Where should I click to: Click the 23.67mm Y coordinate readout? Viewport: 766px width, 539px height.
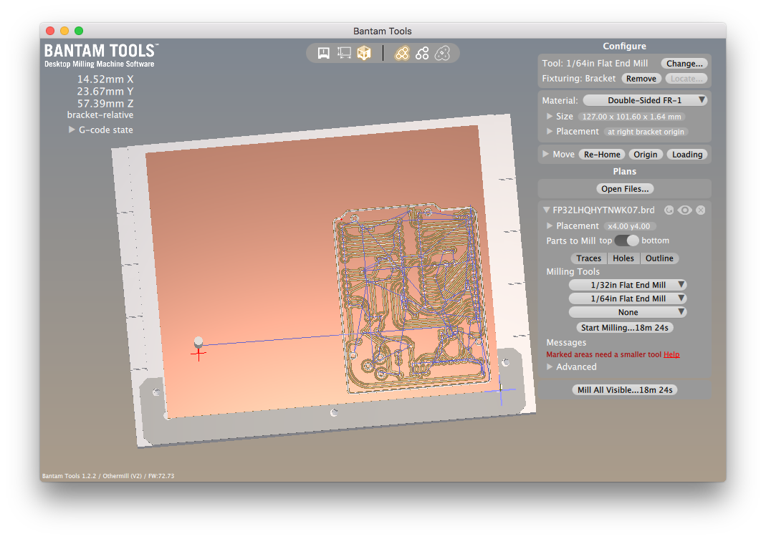point(105,92)
